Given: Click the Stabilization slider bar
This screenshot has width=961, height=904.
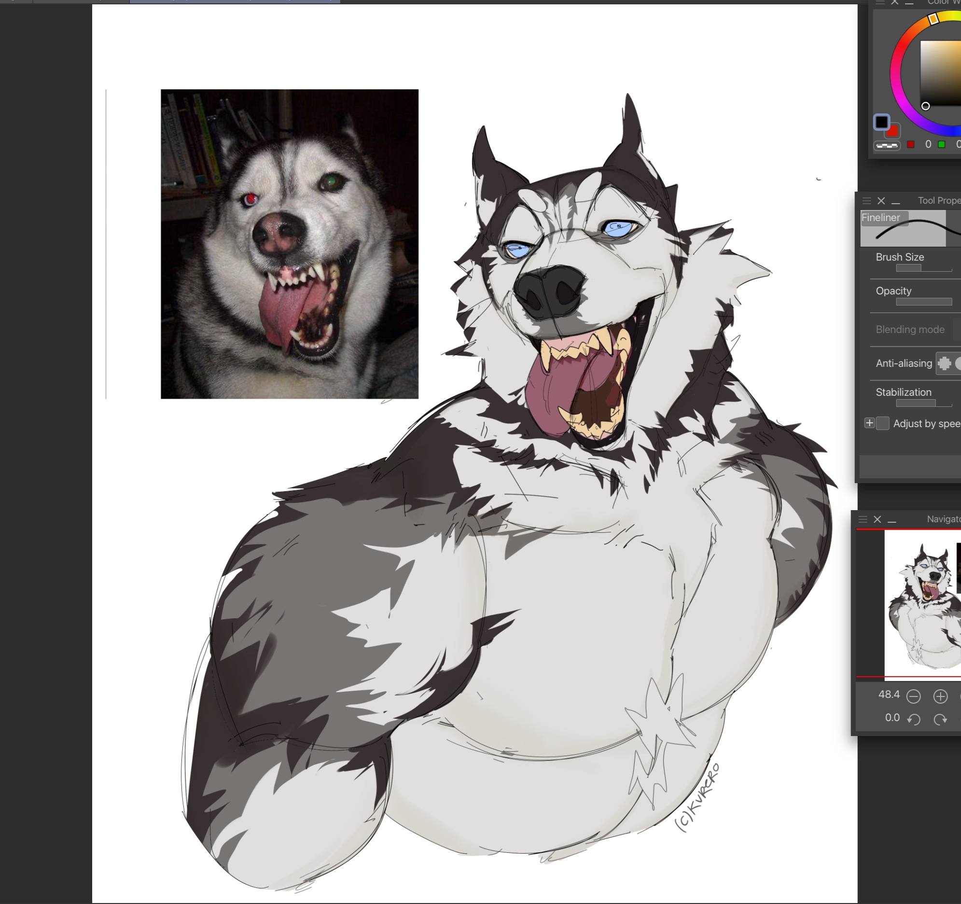Looking at the screenshot, I should (x=923, y=403).
